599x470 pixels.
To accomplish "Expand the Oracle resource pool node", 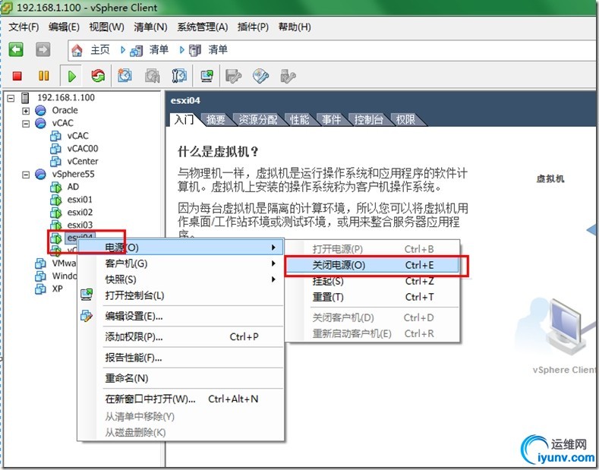I will click(26, 111).
